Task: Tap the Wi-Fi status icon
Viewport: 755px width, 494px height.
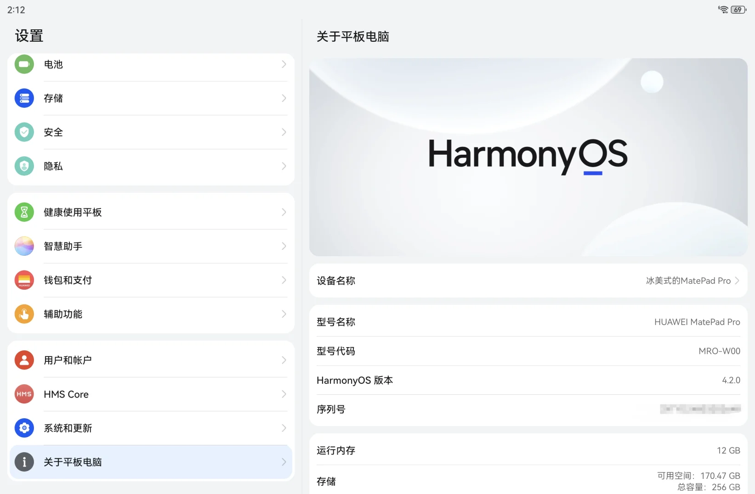Action: click(x=723, y=10)
